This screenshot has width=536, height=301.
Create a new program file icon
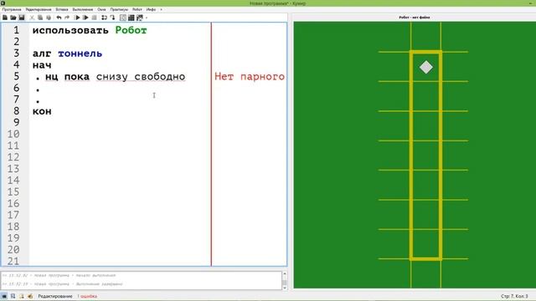(x=5, y=18)
